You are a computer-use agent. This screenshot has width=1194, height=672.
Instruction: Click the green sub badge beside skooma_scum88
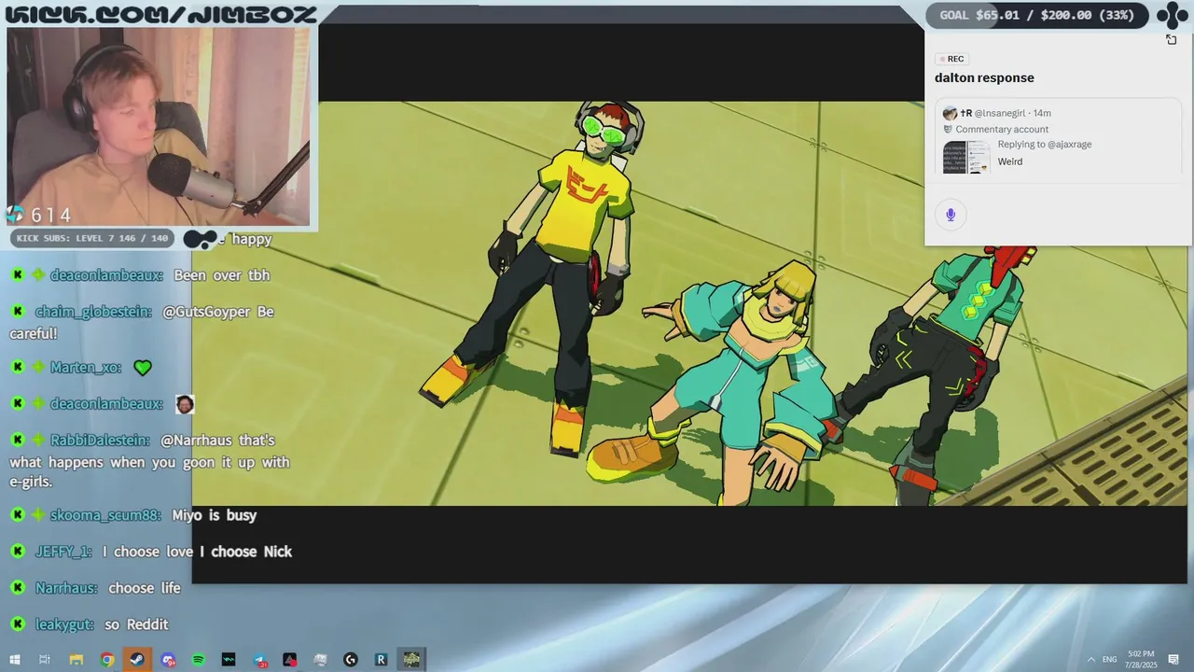click(x=37, y=515)
